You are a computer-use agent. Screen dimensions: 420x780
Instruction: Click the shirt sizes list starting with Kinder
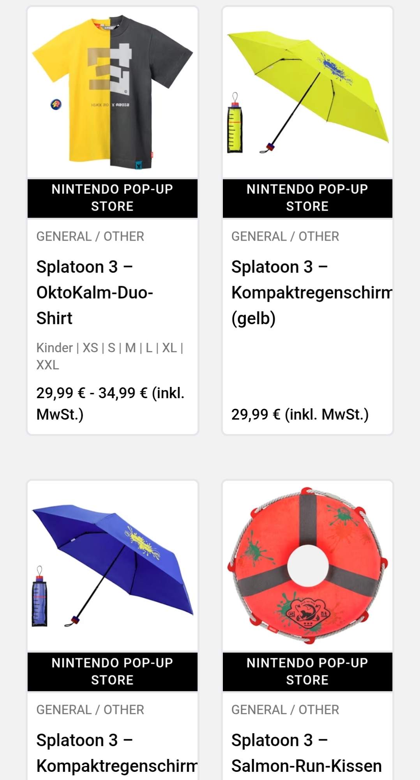pos(110,356)
